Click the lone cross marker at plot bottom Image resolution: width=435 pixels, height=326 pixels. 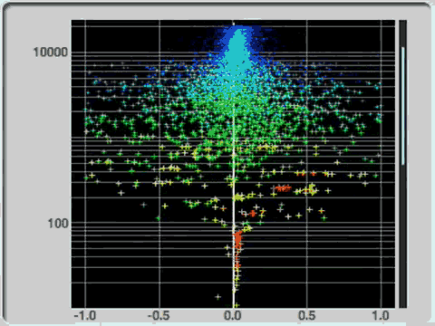pyautogui.click(x=217, y=297)
